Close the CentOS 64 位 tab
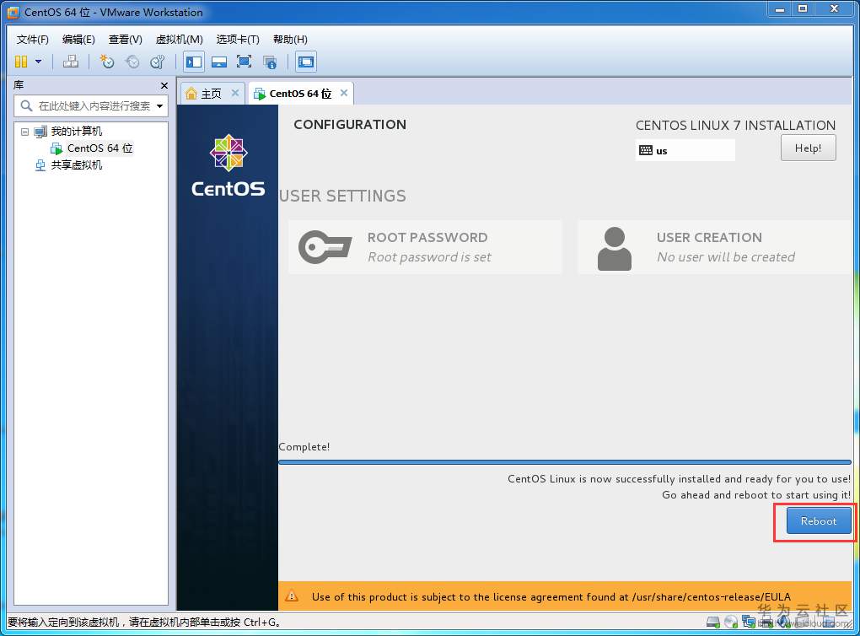This screenshot has height=636, width=860. 344,93
